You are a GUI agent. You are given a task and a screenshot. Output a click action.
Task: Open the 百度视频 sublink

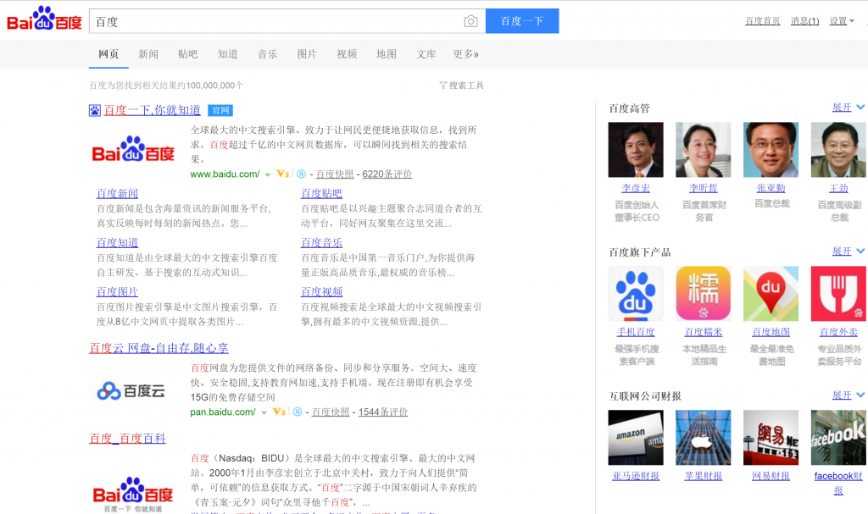tap(321, 292)
